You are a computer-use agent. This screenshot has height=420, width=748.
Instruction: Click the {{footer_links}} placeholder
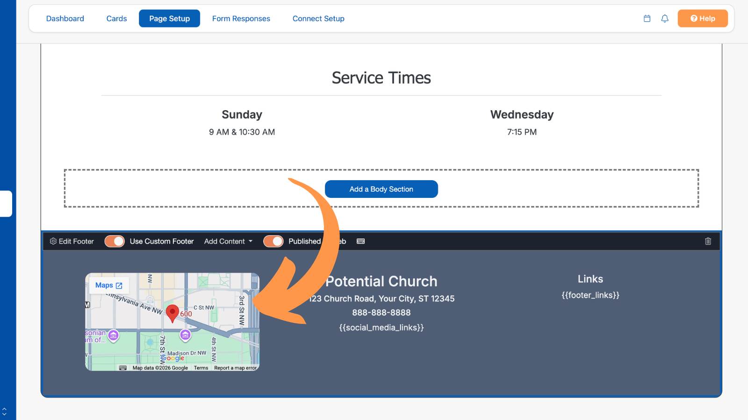(x=590, y=295)
